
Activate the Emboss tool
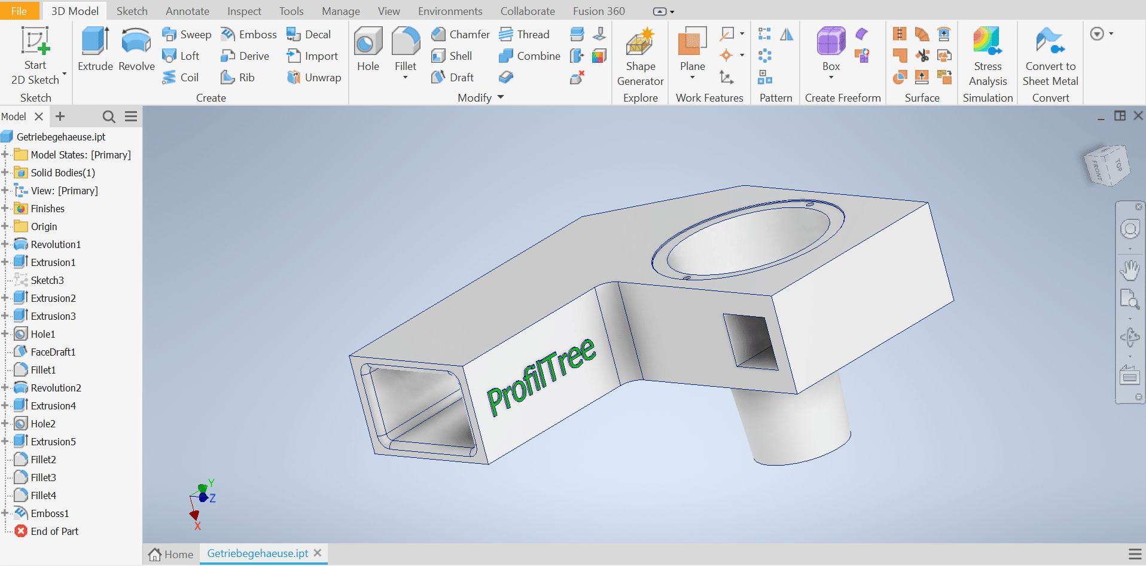pyautogui.click(x=248, y=35)
